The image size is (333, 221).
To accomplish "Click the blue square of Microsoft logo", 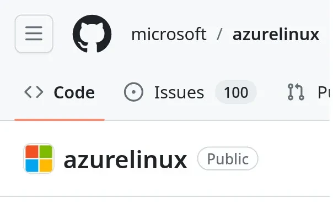I will click(x=32, y=165).
